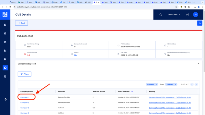Image resolution: width=205 pixels, height=115 pixels.
Task: Open the Nist source link
Action: click(x=76, y=55)
